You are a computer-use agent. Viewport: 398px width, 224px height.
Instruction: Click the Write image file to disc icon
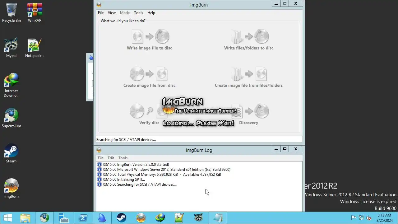coord(150,37)
